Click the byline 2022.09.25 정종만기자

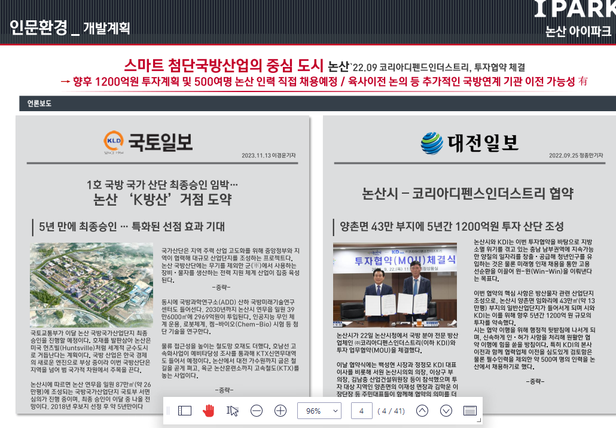pyautogui.click(x=576, y=155)
